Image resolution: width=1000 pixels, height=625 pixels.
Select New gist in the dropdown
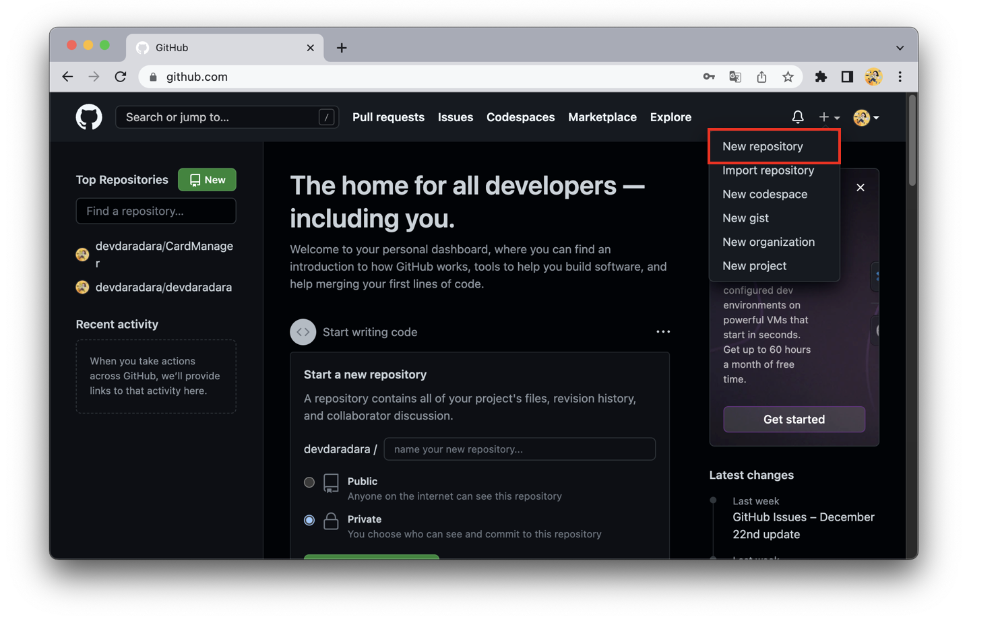[x=774, y=218]
